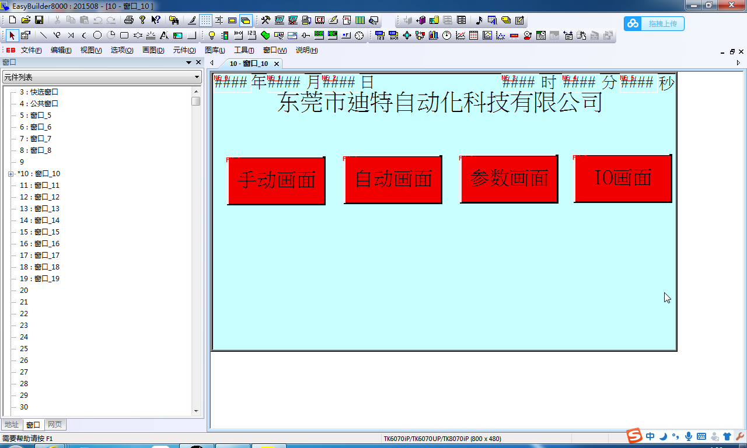Image resolution: width=747 pixels, height=448 pixels.
Task: Click the Save project floppy icon
Action: pyautogui.click(x=39, y=20)
